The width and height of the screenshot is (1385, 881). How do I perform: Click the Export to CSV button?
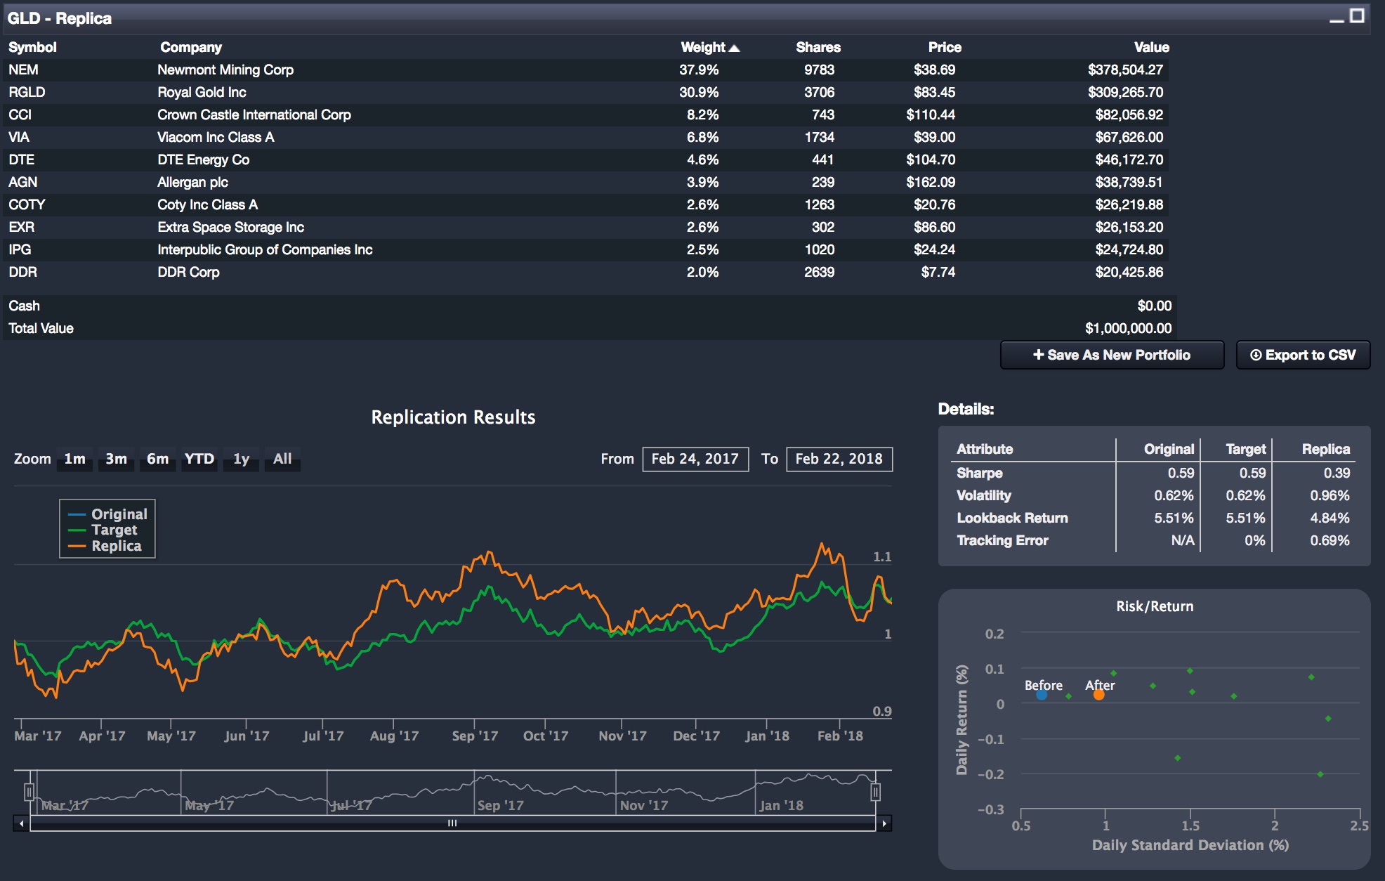pos(1303,355)
